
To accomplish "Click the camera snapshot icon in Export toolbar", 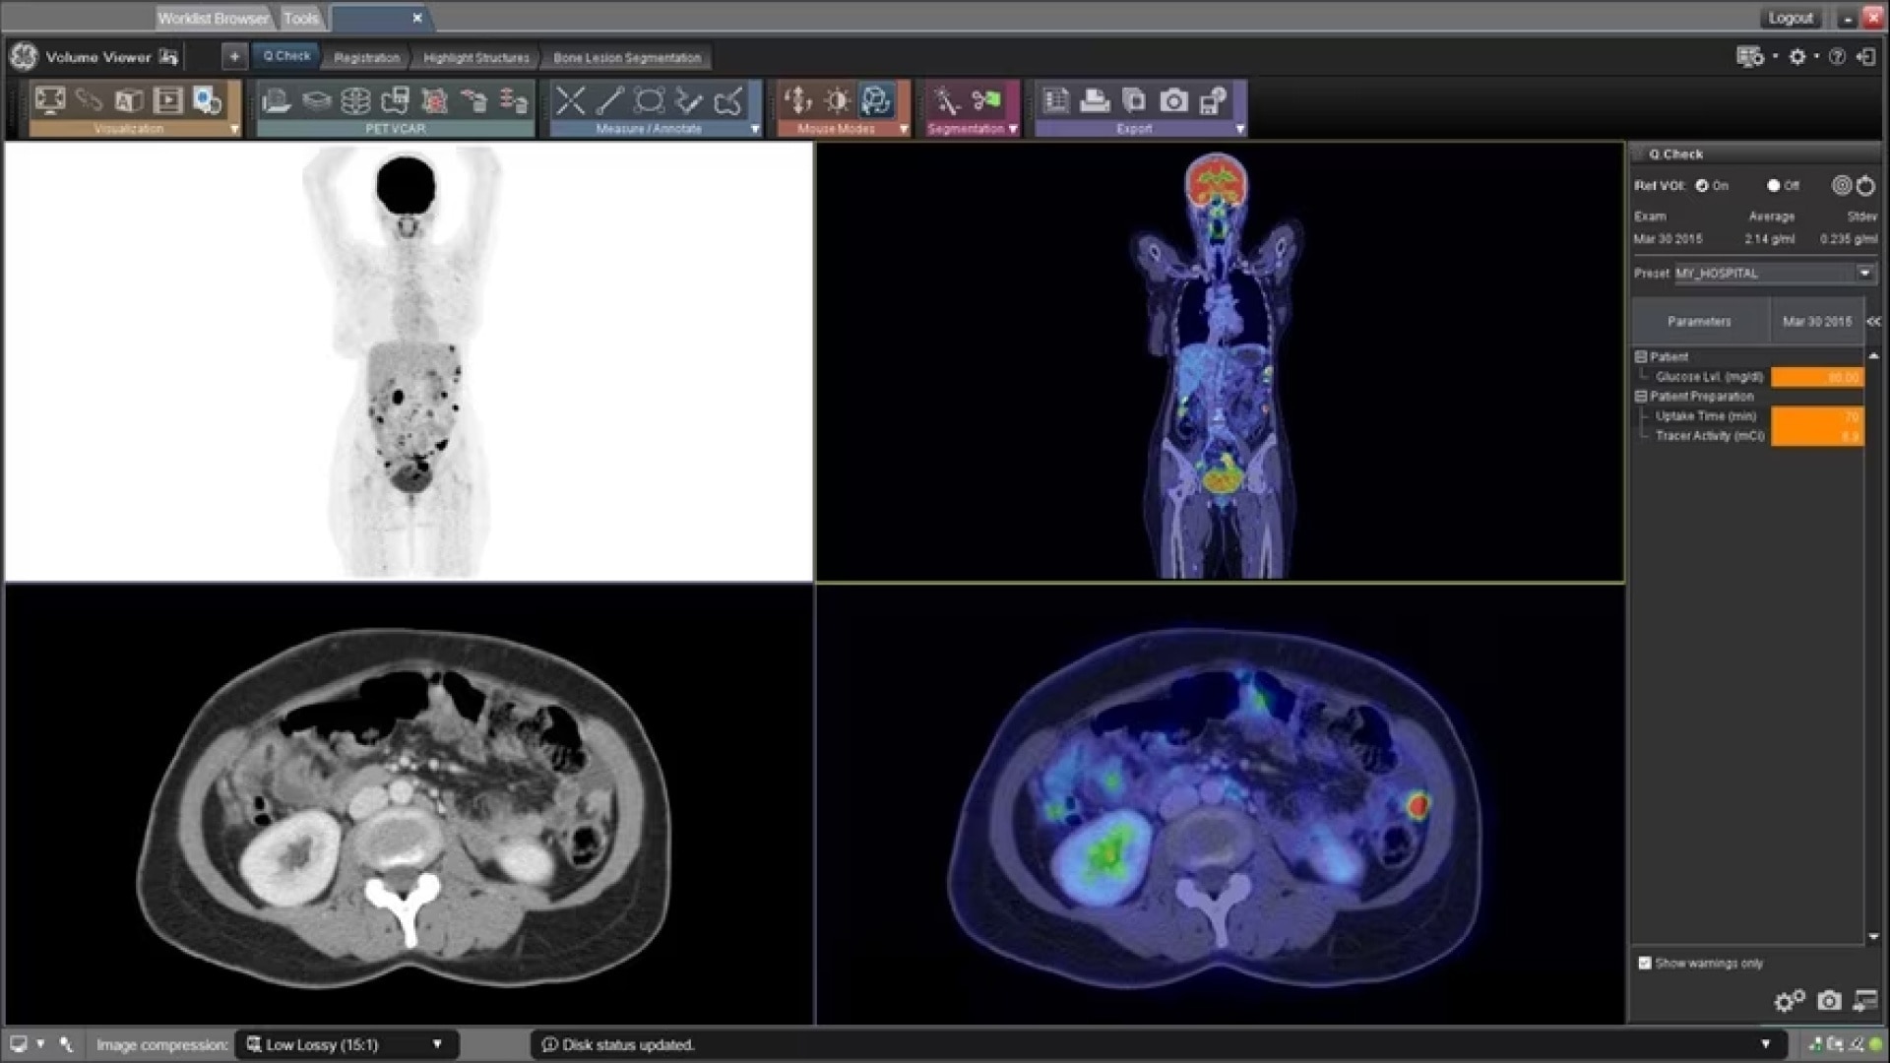I will [1173, 100].
